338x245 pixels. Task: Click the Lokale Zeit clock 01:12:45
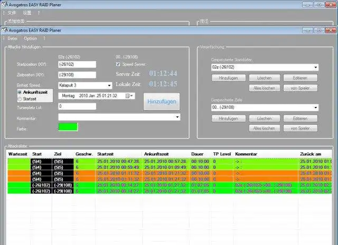(163, 84)
